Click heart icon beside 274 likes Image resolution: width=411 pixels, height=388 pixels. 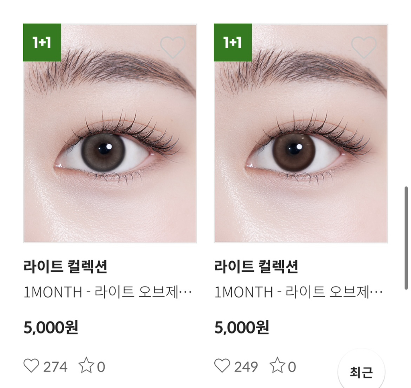[x=31, y=366]
